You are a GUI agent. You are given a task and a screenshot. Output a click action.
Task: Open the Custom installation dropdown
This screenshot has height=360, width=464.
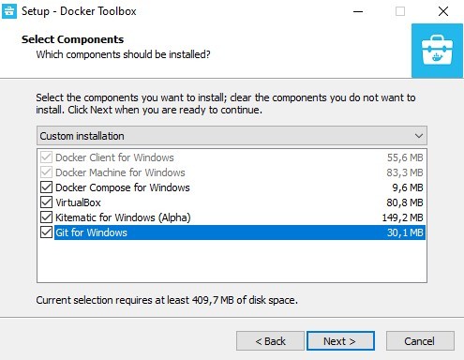click(x=232, y=136)
